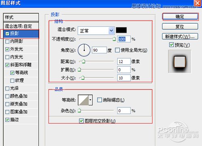Focus the 杂色 noise value field
The height and width of the screenshot is (146, 202).
tap(124, 111)
